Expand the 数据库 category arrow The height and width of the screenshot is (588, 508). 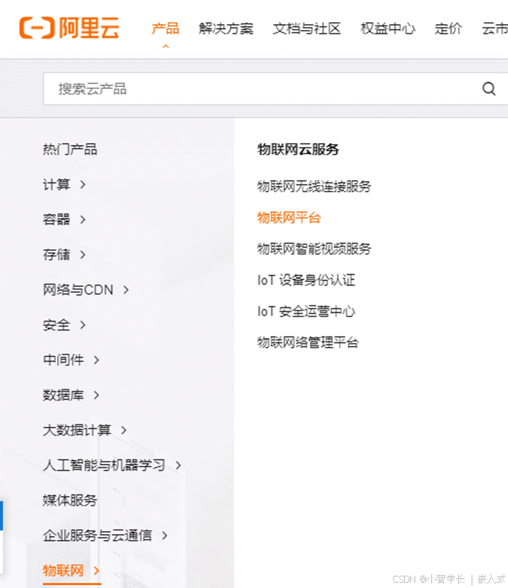96,395
